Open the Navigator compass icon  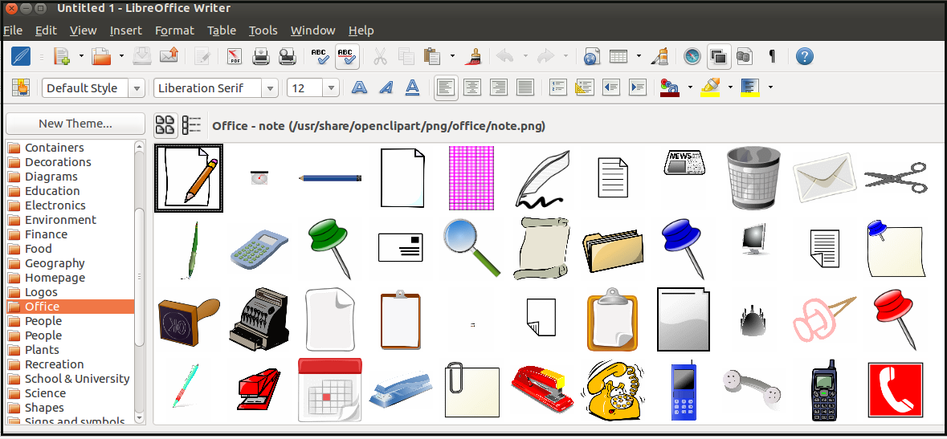(x=692, y=57)
